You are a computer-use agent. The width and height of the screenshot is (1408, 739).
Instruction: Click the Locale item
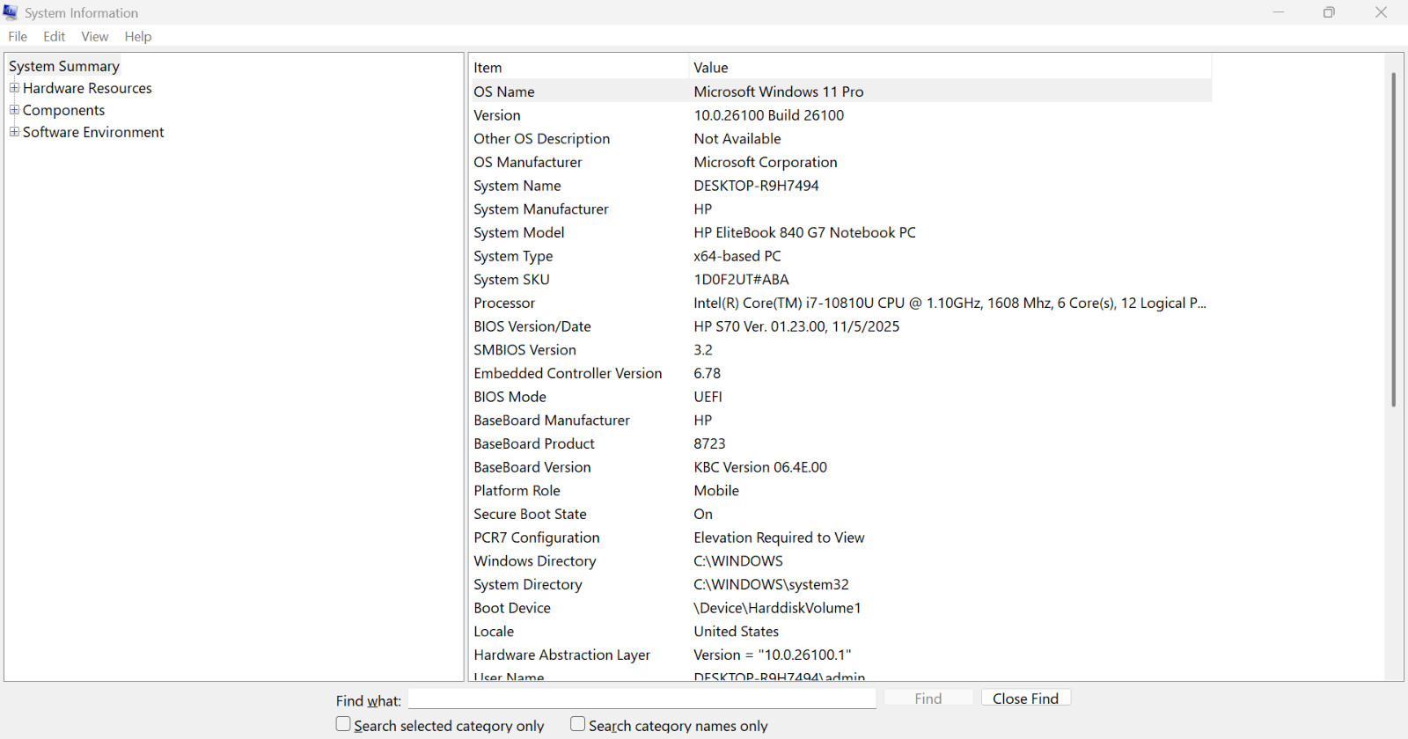494,632
